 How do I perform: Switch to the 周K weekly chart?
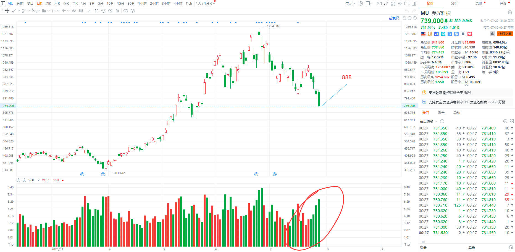(x=48, y=3)
